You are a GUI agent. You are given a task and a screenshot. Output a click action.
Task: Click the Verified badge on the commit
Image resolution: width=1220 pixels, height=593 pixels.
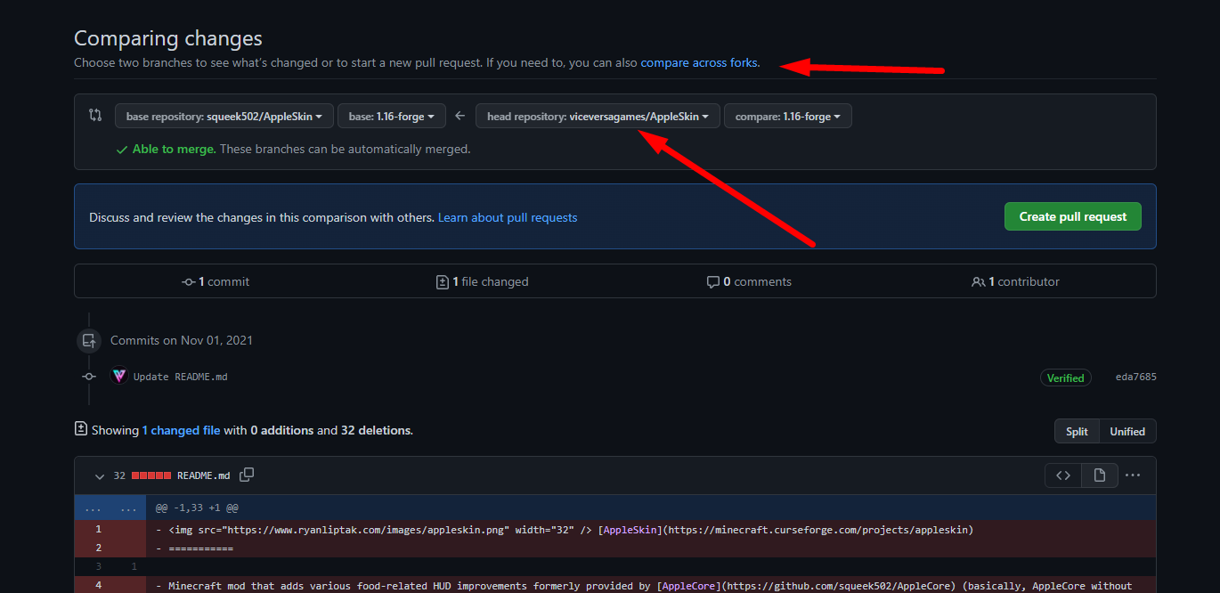pos(1065,377)
